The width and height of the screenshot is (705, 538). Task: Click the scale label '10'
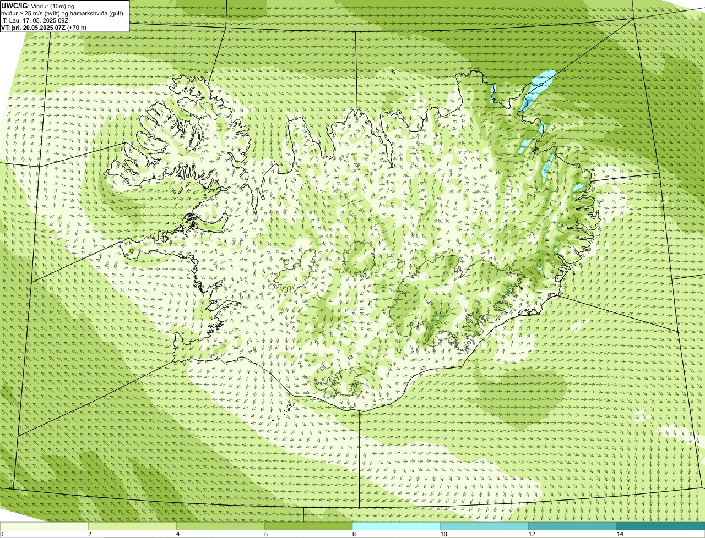443,534
